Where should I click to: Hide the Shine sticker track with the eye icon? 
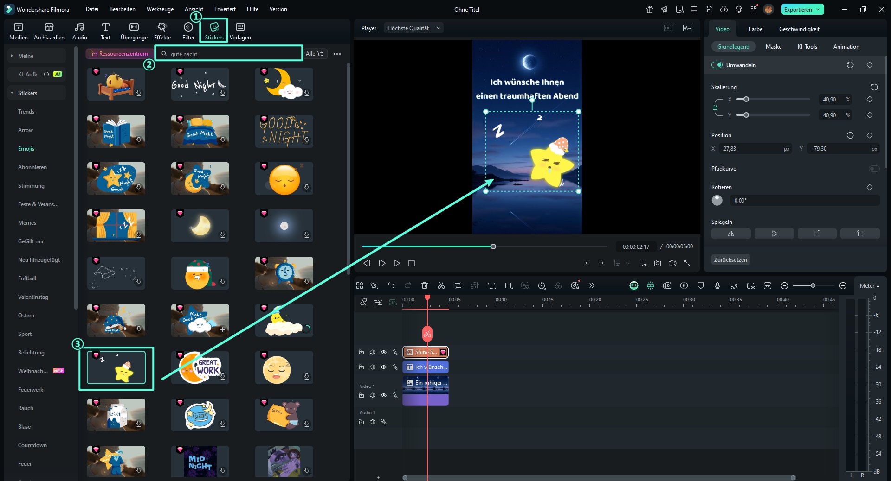(x=384, y=352)
